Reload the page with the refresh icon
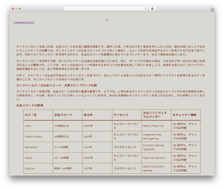This screenshot has width=224, height=189. [x=146, y=9]
